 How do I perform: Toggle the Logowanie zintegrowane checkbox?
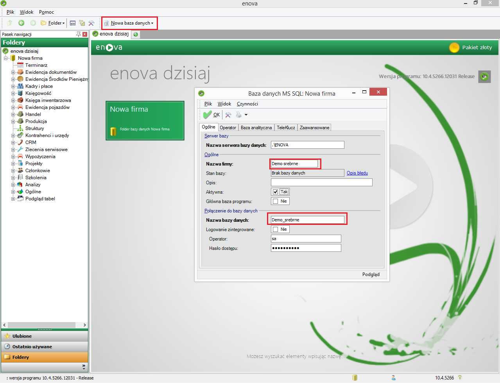click(276, 229)
